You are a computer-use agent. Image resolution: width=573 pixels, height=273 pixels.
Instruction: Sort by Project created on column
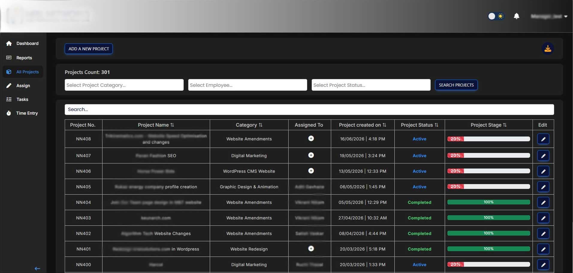click(x=384, y=125)
